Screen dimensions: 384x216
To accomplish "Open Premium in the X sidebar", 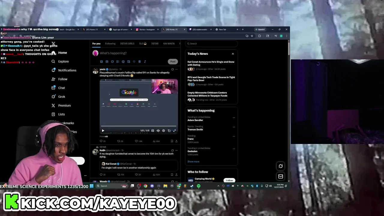I will (x=61, y=106).
